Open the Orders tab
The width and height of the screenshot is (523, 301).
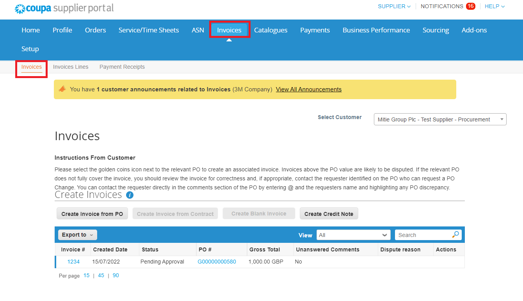pyautogui.click(x=95, y=30)
